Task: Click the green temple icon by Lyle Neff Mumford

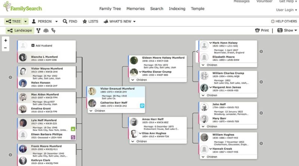Action: pyautogui.click(x=73, y=129)
